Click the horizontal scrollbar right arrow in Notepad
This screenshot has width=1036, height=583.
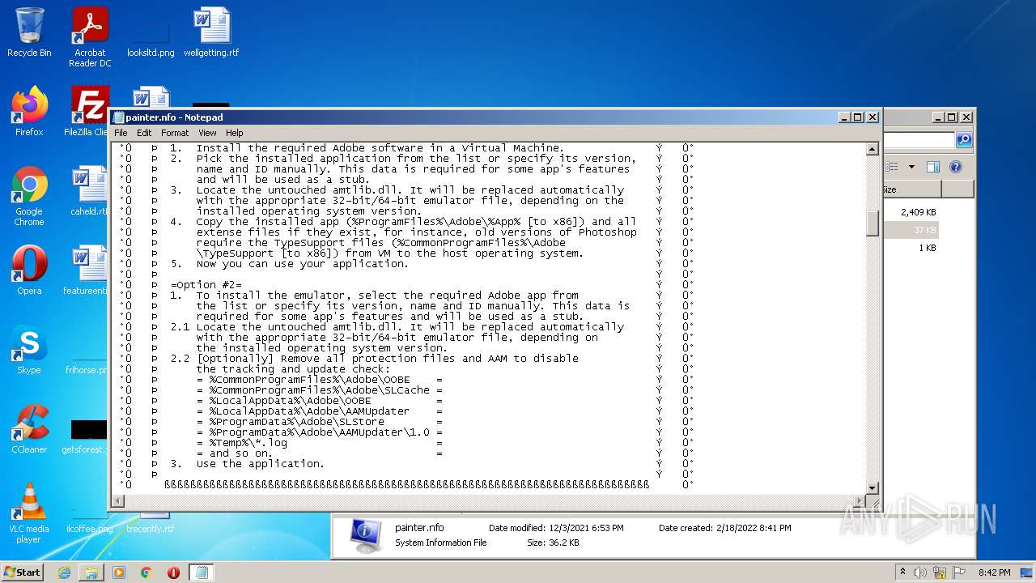(860, 501)
